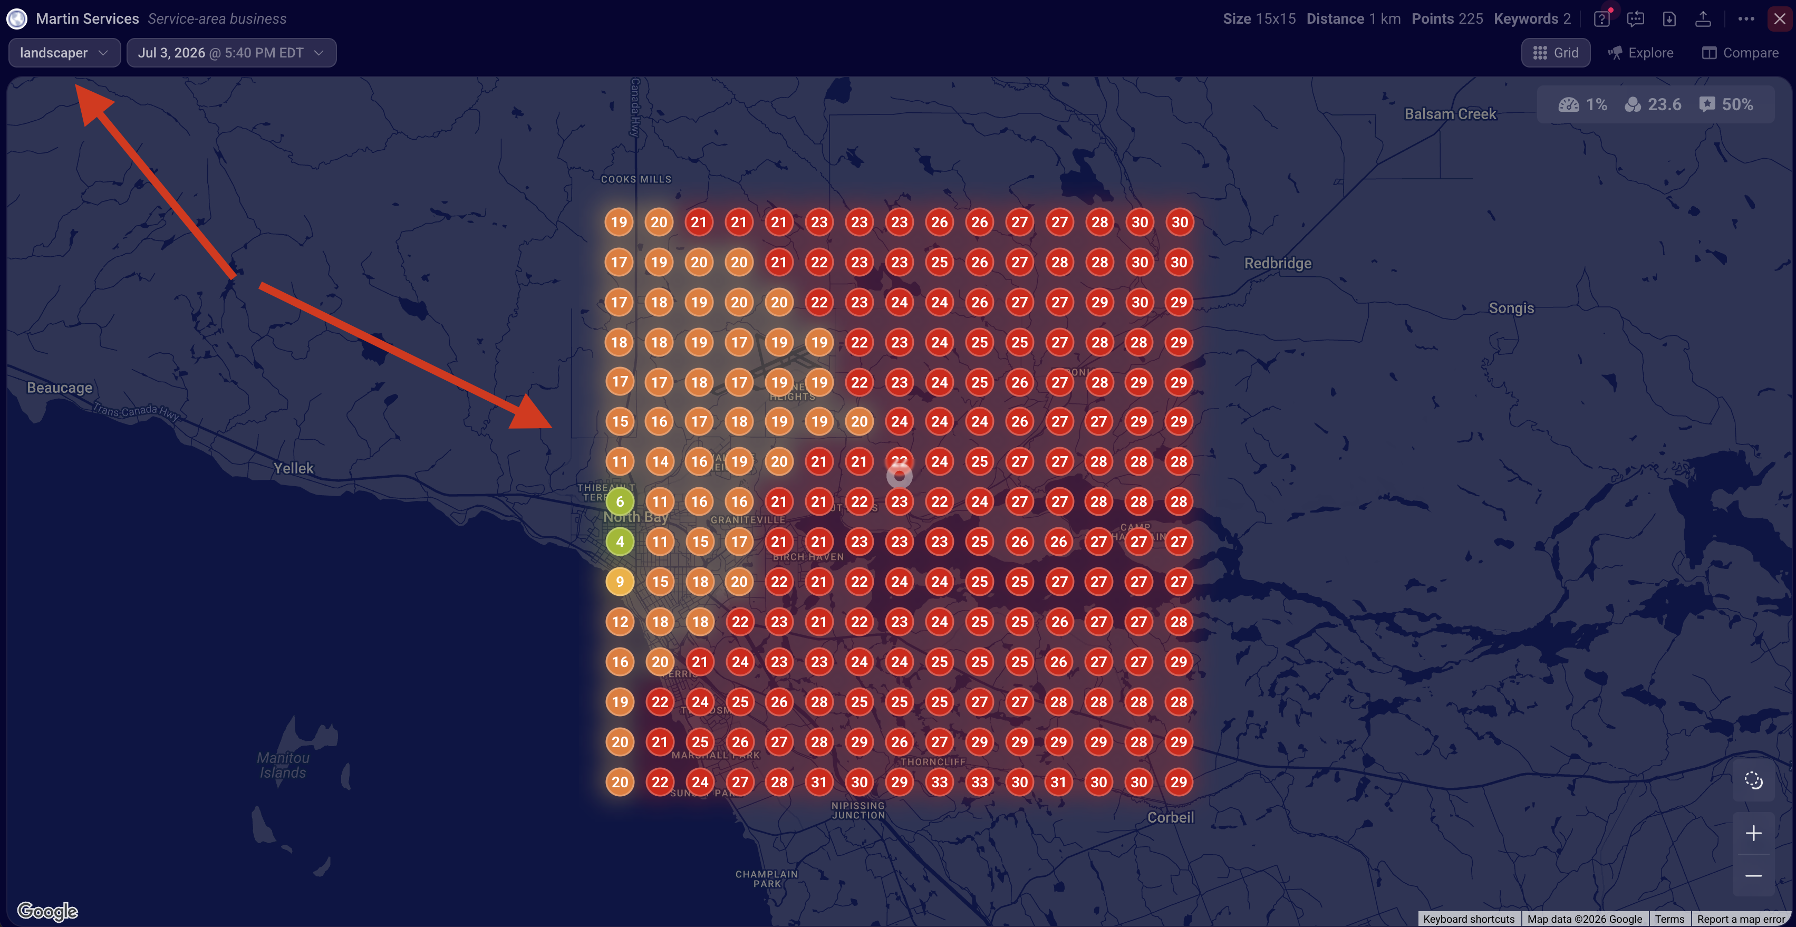The width and height of the screenshot is (1796, 927).
Task: Select the grid point ranked 12
Action: (619, 622)
